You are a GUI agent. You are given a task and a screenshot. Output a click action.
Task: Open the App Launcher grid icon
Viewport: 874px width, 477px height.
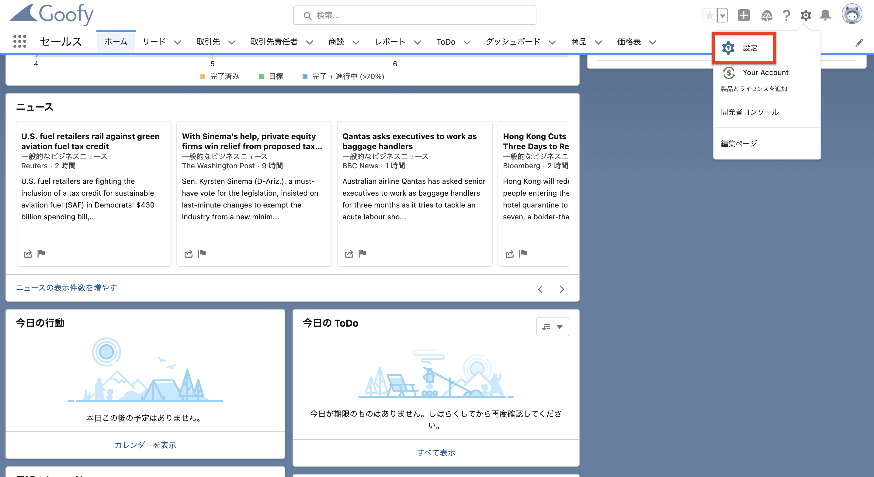20,41
